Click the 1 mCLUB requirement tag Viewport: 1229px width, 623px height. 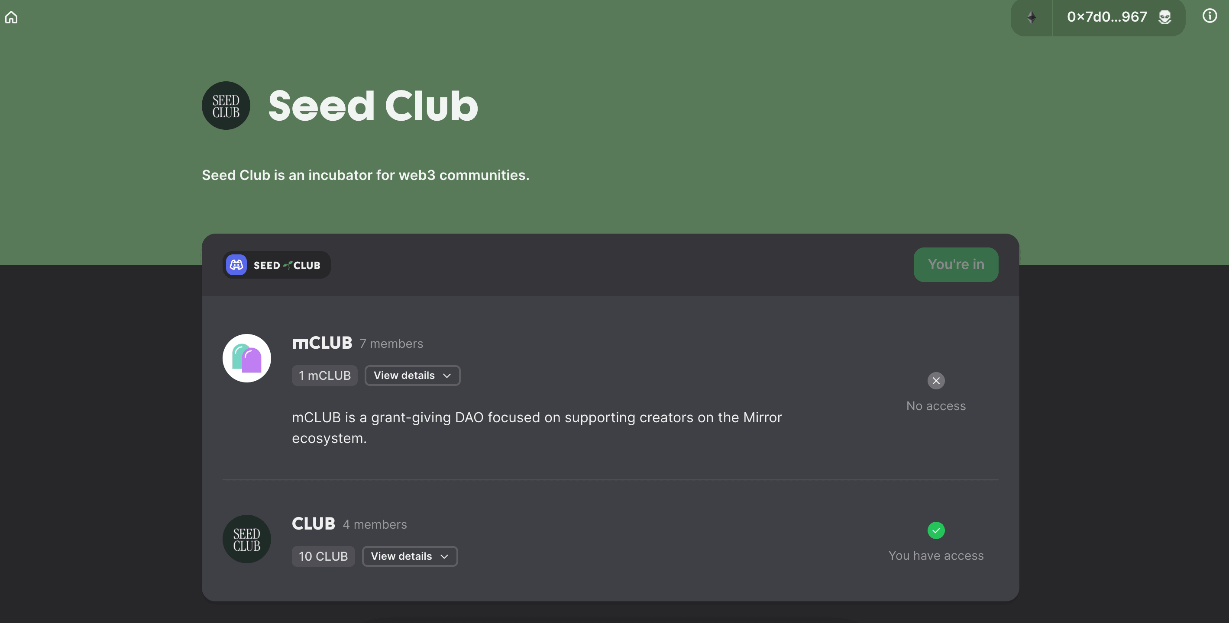324,375
